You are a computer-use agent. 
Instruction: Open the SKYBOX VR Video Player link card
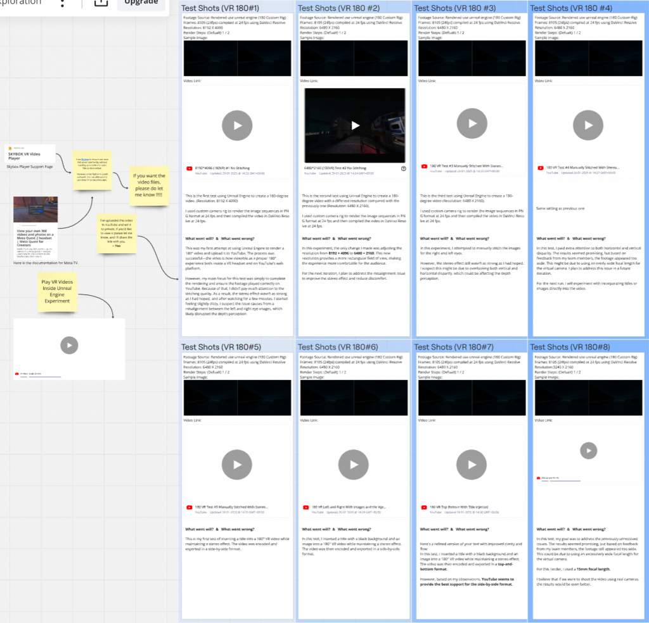(30, 153)
